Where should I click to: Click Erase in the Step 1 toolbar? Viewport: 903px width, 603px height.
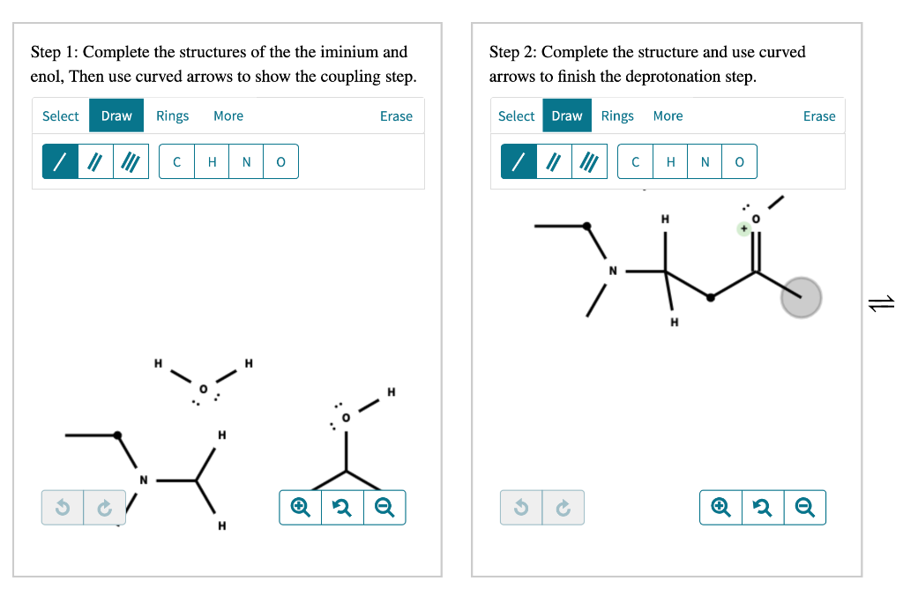tap(396, 115)
